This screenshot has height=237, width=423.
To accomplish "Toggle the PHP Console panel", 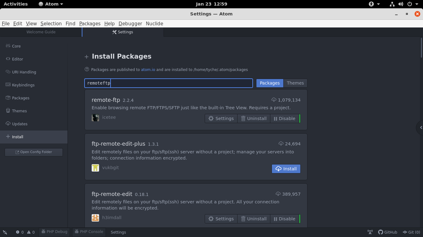I will point(89,232).
